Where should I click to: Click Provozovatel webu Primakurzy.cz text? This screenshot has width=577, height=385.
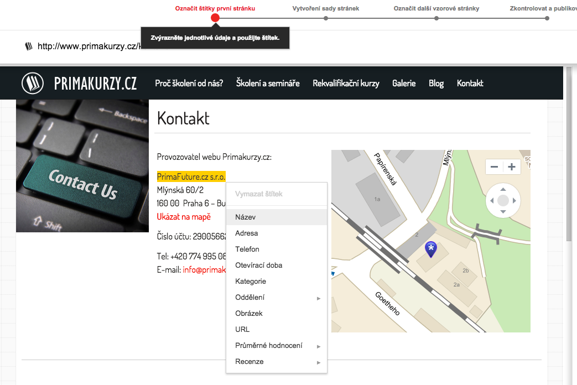(214, 157)
